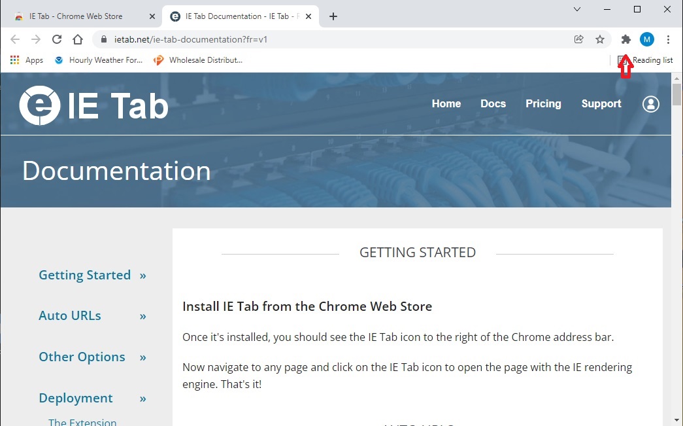Image resolution: width=683 pixels, height=426 pixels.
Task: Open the Extensions puzzle piece icon
Action: 625,39
